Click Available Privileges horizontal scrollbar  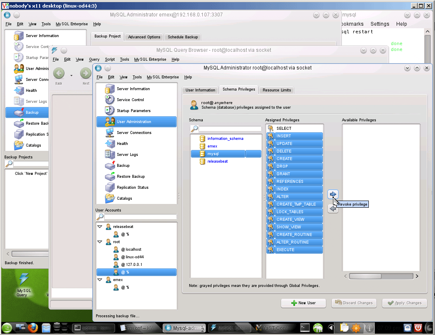(381, 276)
